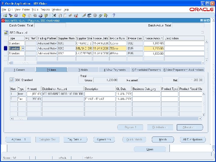Switch to the 5 Scheduled Payments tab

pos(146,70)
